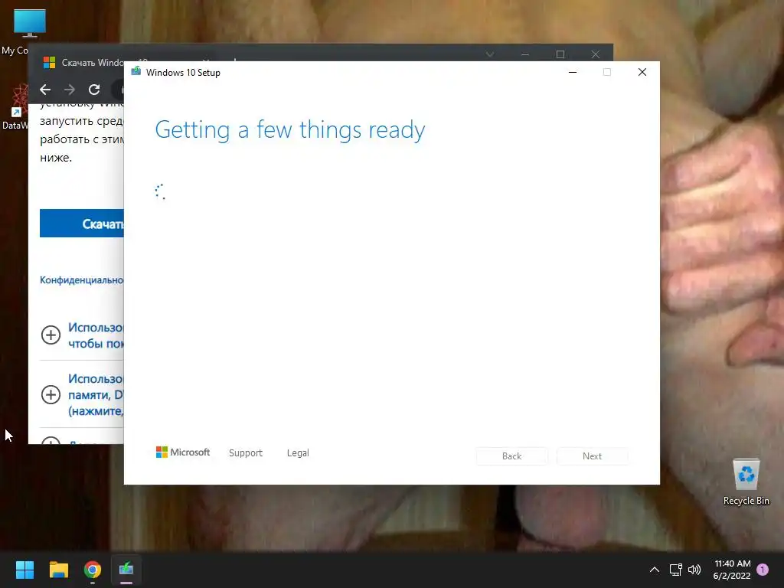Select the Windows 10 Setup taskbar icon

pos(126,570)
